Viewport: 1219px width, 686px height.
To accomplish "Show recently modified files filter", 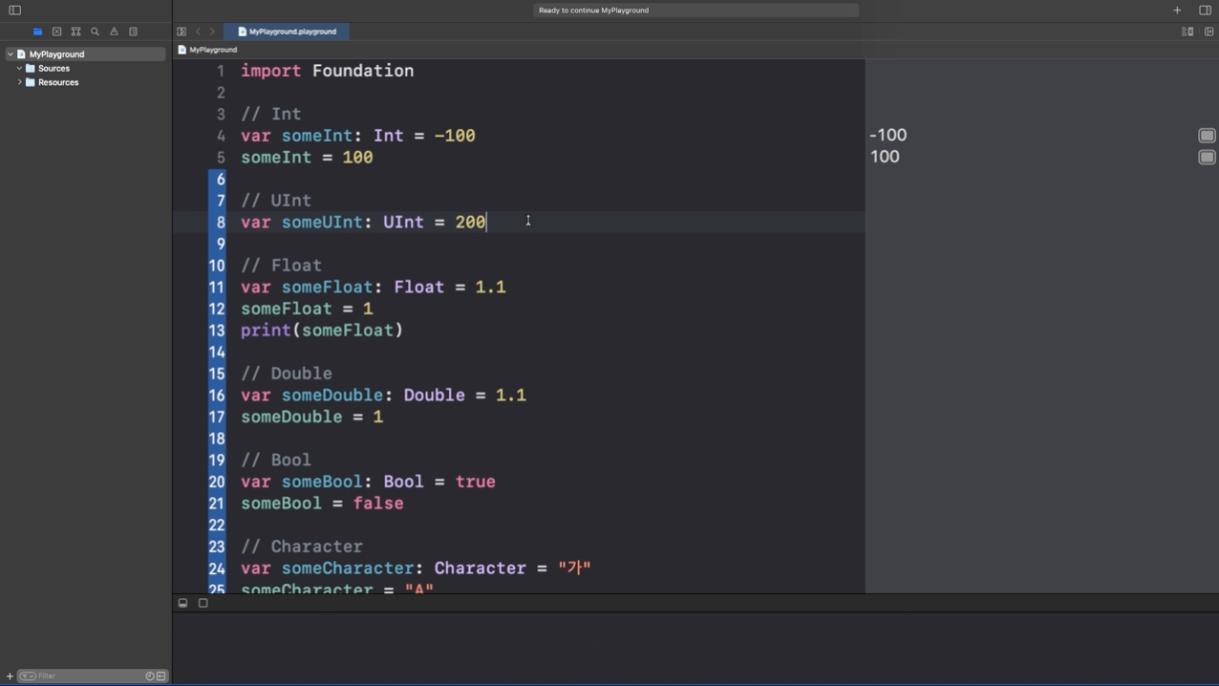I will point(150,676).
